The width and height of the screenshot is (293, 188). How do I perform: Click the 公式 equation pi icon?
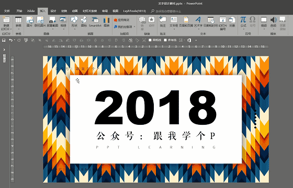coord(243,19)
